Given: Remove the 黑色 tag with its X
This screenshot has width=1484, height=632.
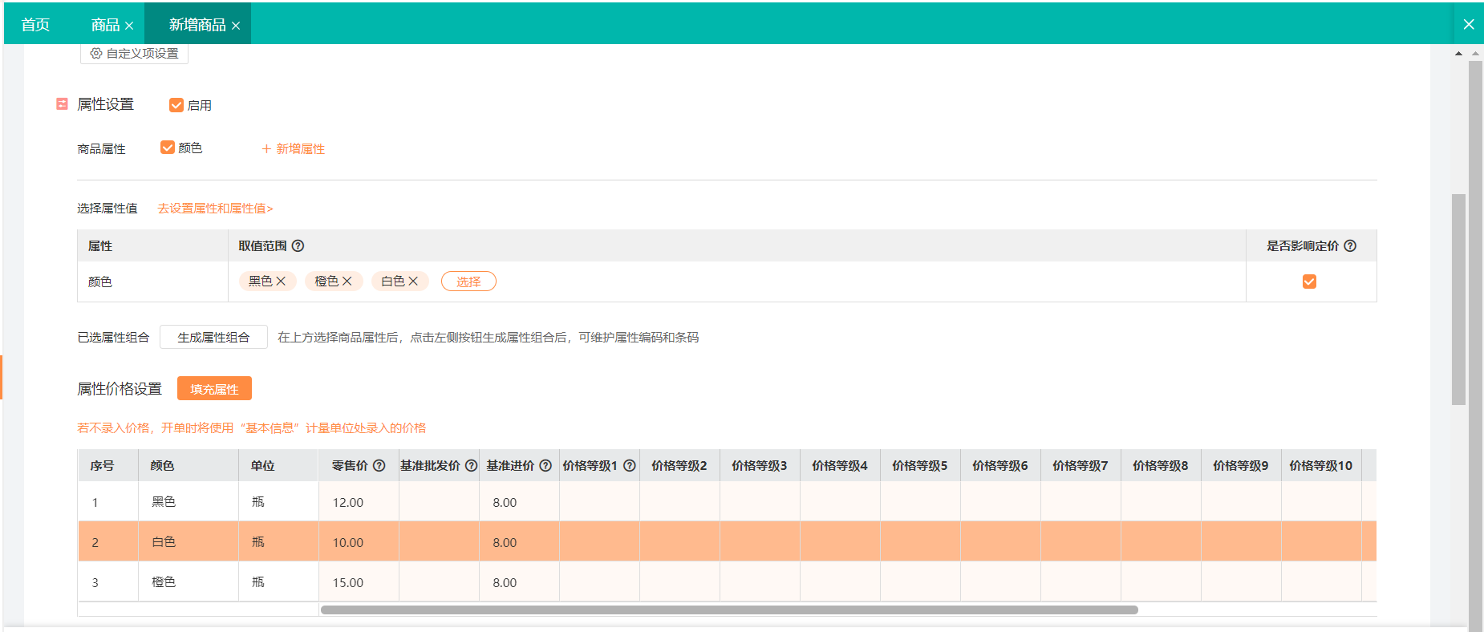Looking at the screenshot, I should pyautogui.click(x=281, y=282).
